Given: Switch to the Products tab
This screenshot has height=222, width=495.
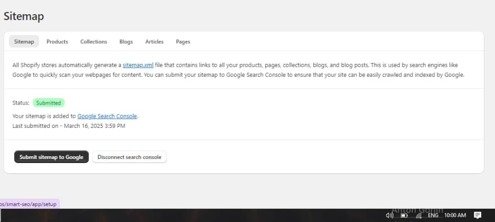Looking at the screenshot, I should 57,42.
